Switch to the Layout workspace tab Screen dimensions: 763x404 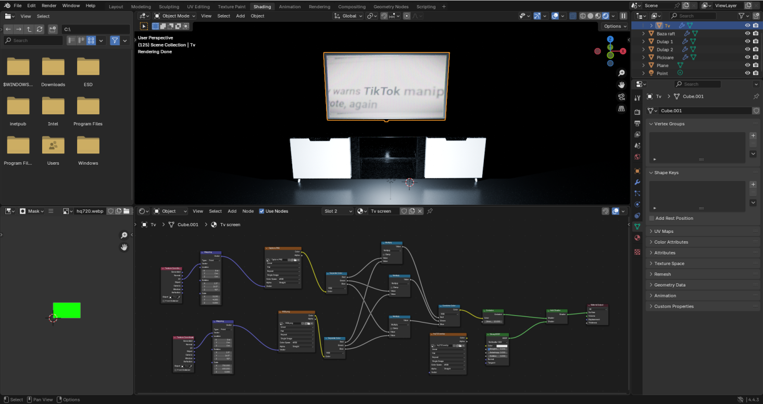tap(116, 7)
